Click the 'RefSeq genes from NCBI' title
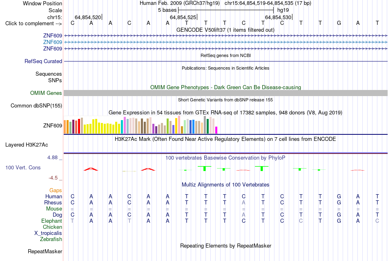 [x=225, y=55]
